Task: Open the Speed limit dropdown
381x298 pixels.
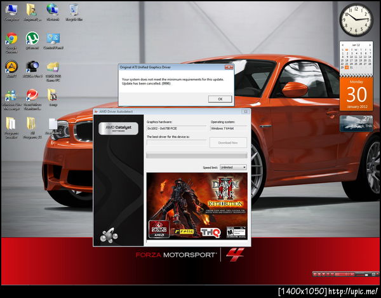Action: point(233,167)
